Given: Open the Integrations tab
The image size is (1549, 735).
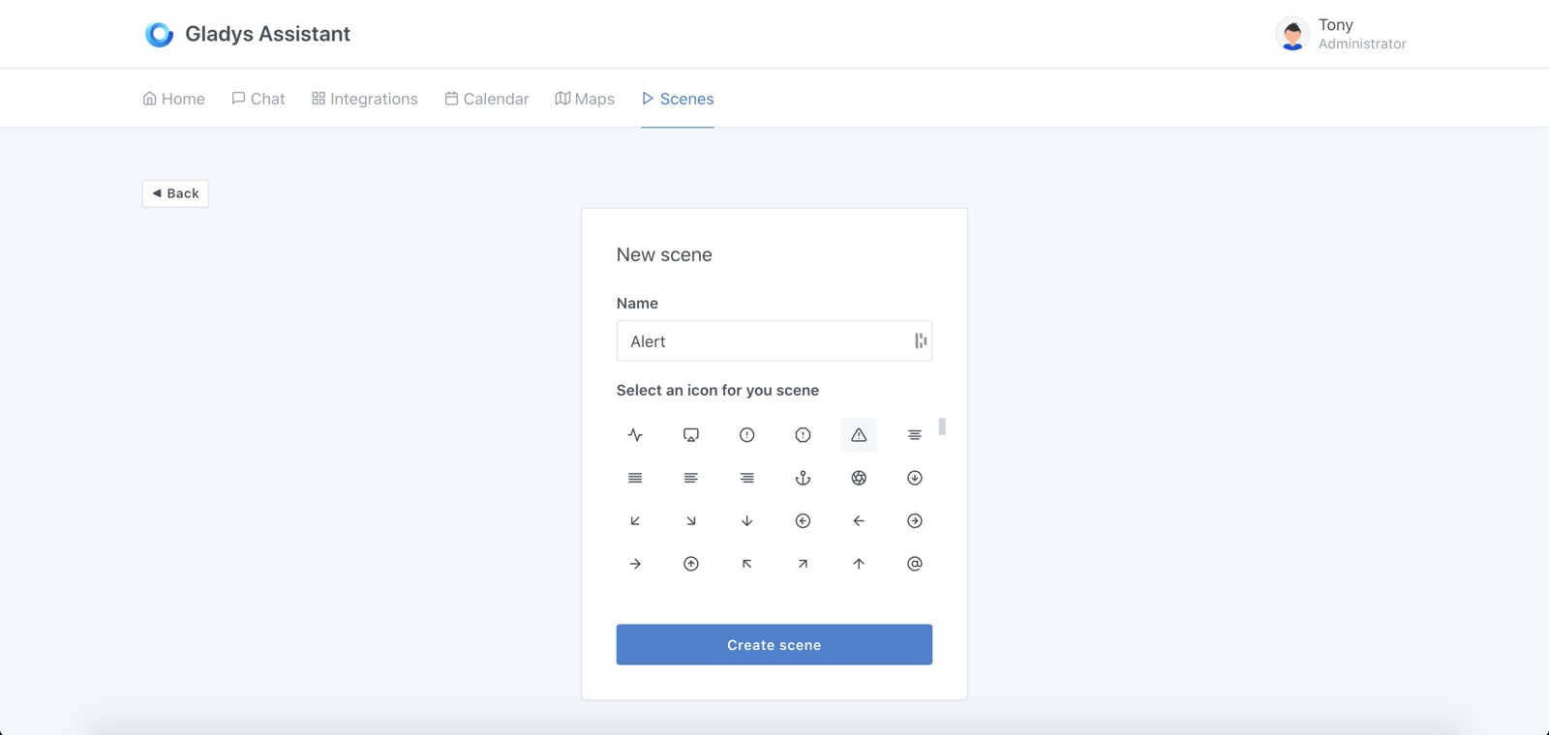Looking at the screenshot, I should pyautogui.click(x=365, y=99).
